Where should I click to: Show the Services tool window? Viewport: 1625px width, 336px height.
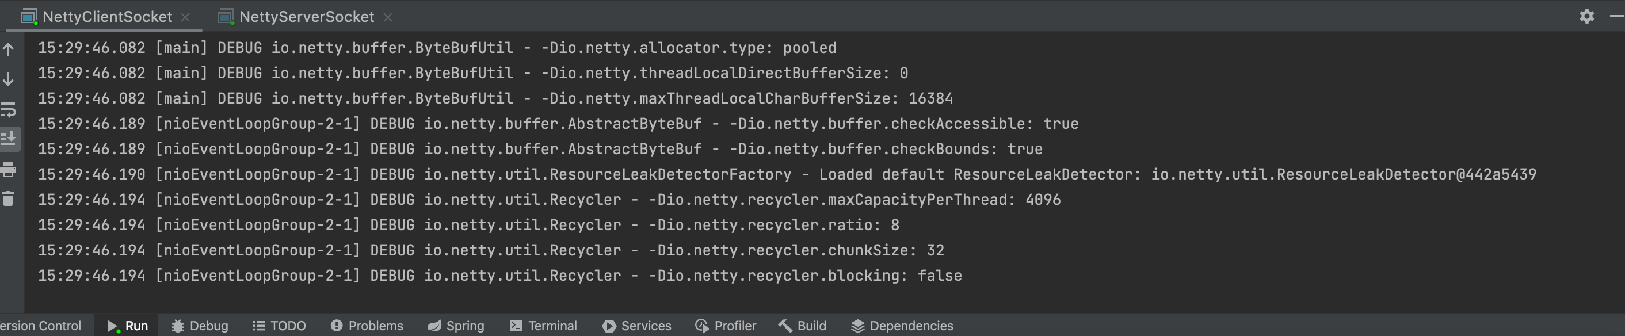coord(636,326)
